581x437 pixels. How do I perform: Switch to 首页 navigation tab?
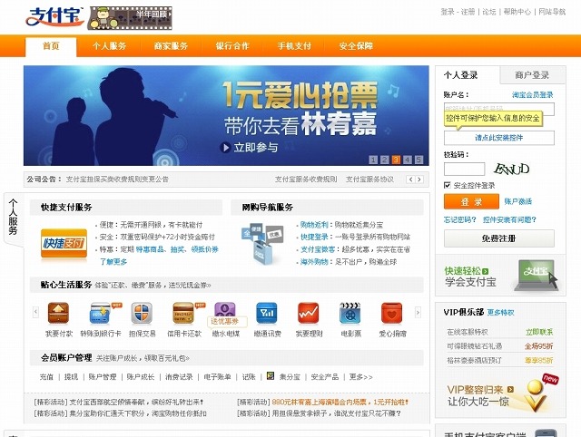51,46
